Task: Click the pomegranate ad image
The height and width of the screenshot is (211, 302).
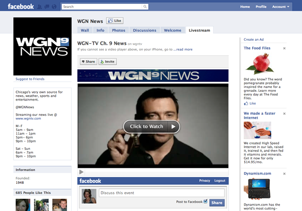Action: click(260, 64)
